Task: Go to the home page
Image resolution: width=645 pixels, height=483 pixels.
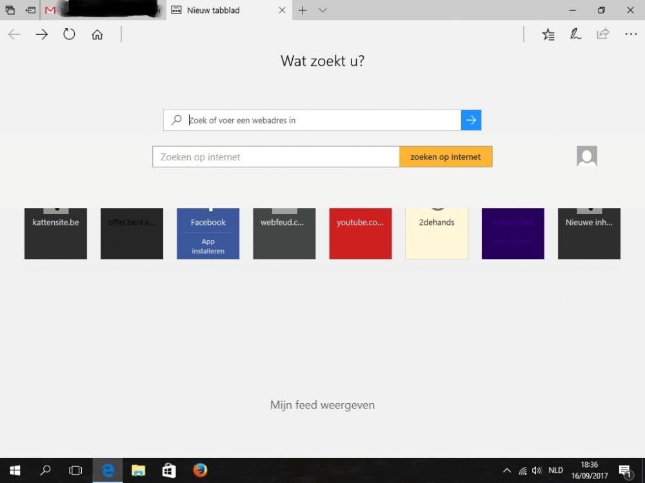Action: [97, 35]
